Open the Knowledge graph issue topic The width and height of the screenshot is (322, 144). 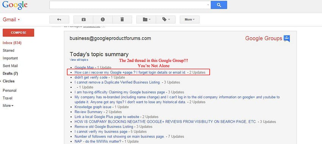(93, 107)
